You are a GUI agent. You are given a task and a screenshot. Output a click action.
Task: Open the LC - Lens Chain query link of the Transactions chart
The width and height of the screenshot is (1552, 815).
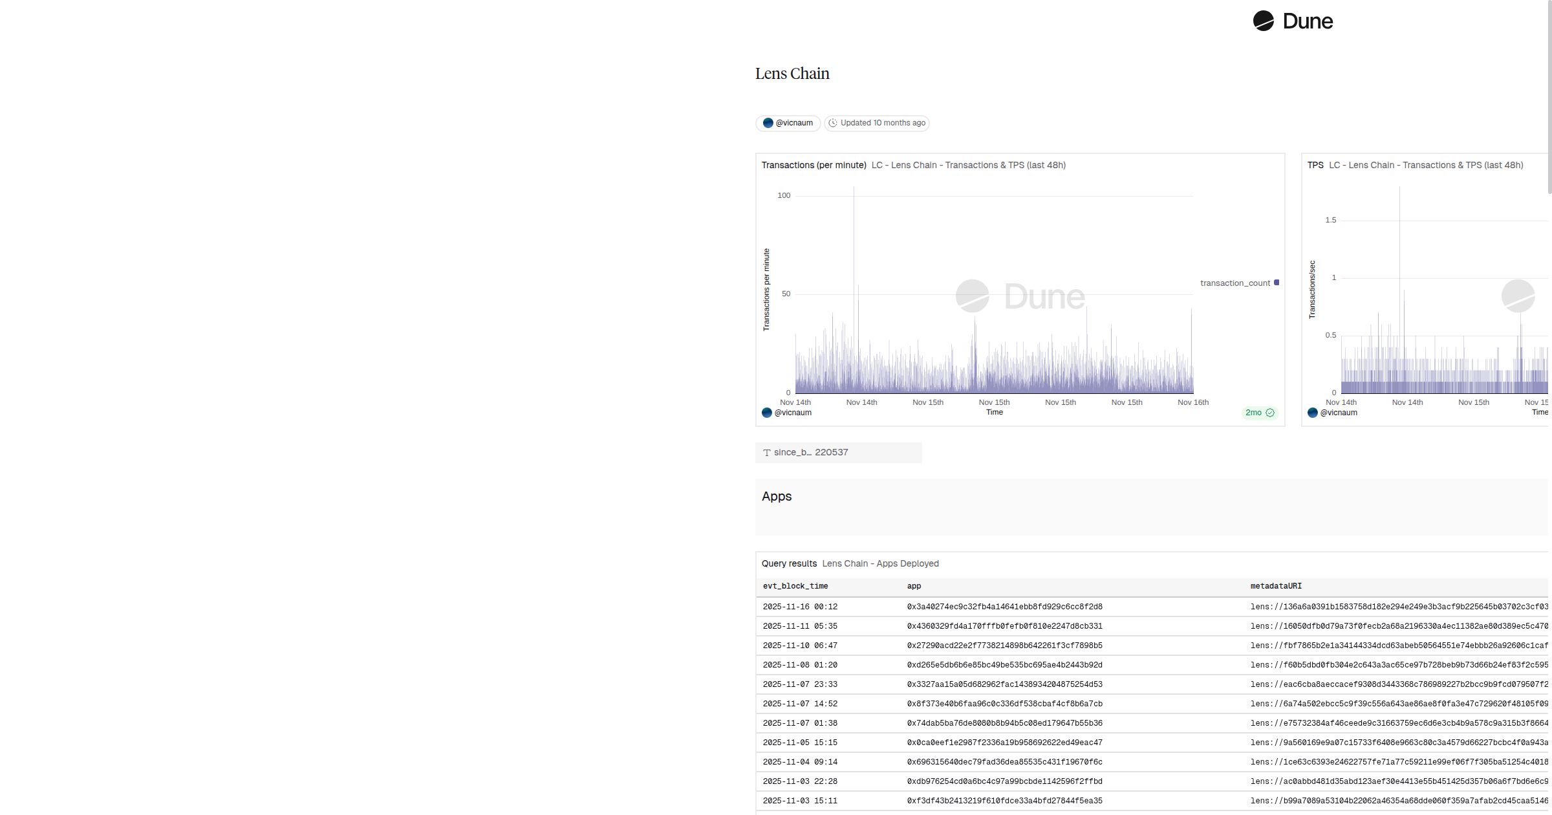click(968, 165)
